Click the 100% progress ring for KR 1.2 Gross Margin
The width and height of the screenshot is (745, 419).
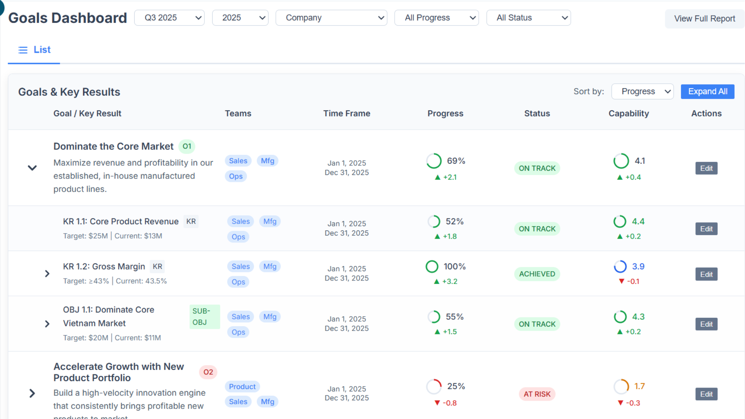point(432,267)
